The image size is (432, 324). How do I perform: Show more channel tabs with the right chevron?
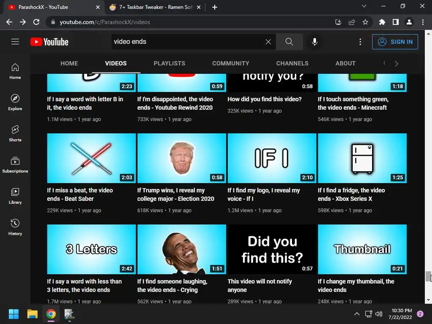[x=397, y=64]
